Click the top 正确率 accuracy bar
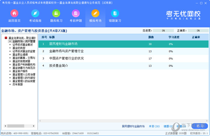This screenshot has width=210, height=136. pyautogui.click(x=198, y=31)
